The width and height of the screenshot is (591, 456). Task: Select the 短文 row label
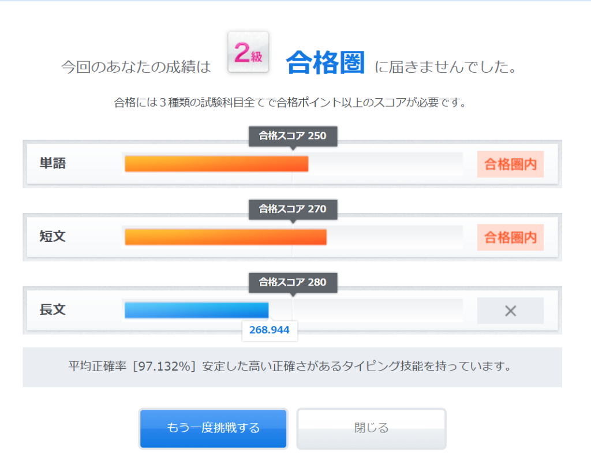(x=53, y=237)
